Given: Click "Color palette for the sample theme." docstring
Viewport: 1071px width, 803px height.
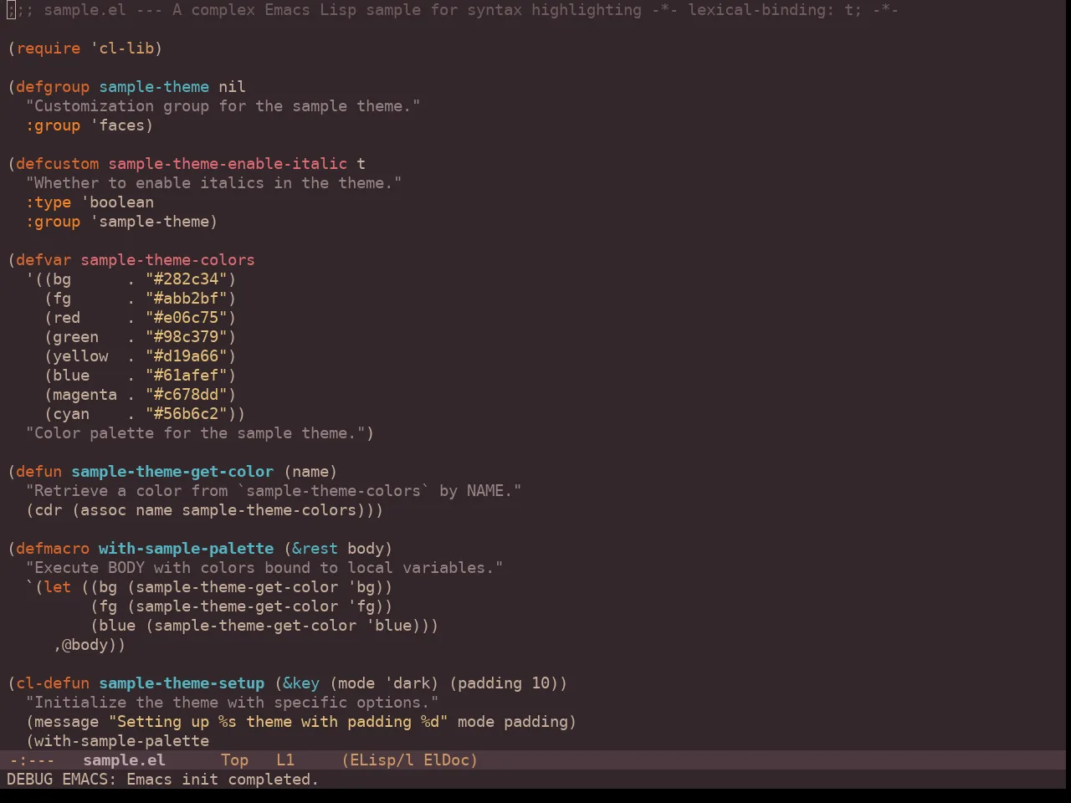Looking at the screenshot, I should [x=196, y=433].
